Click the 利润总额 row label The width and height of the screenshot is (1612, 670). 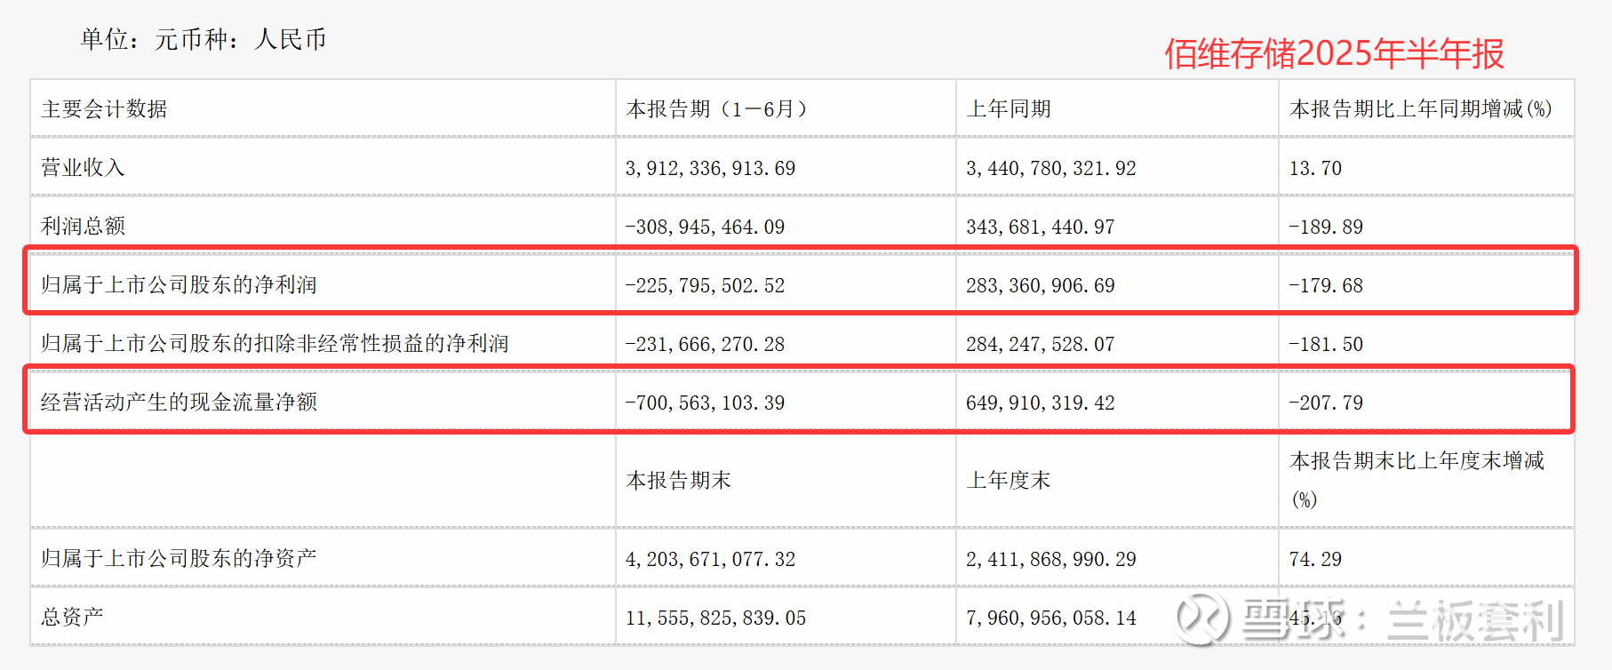(x=83, y=227)
